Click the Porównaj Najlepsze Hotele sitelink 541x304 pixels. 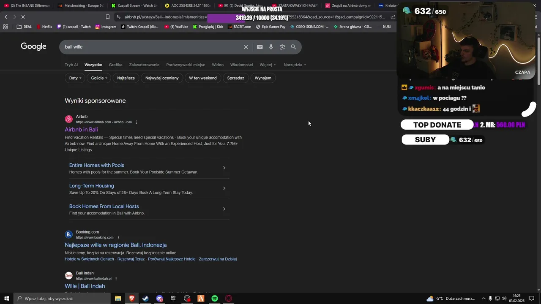coord(172,259)
